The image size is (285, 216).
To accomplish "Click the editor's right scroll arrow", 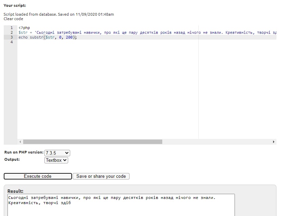I will click(x=273, y=142).
